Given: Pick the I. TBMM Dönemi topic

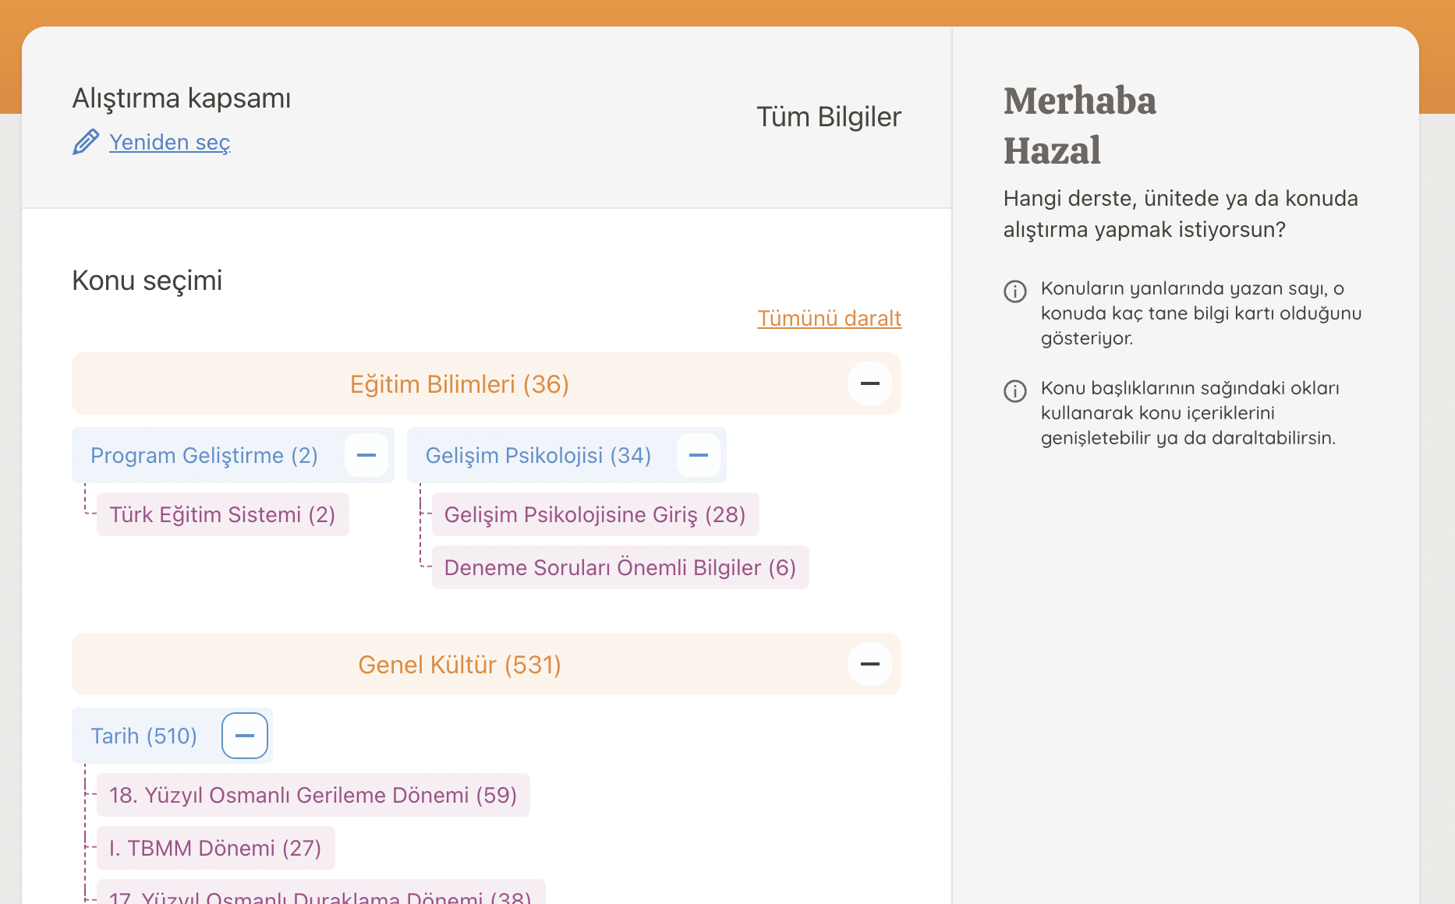Looking at the screenshot, I should click(x=215, y=848).
